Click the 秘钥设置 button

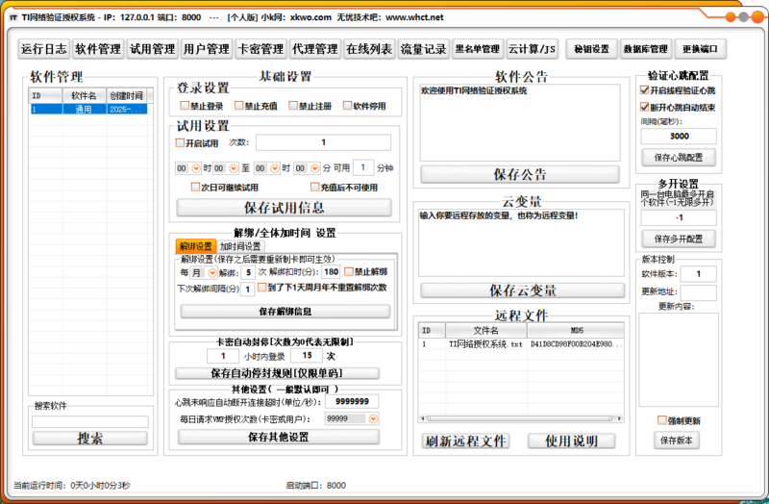tap(591, 49)
